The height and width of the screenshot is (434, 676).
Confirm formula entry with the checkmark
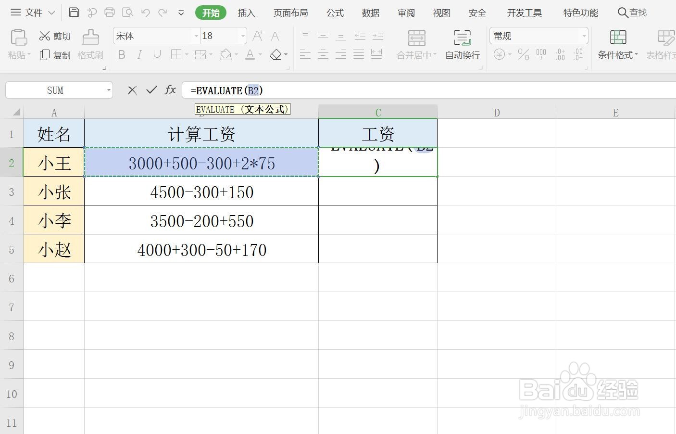click(x=151, y=90)
